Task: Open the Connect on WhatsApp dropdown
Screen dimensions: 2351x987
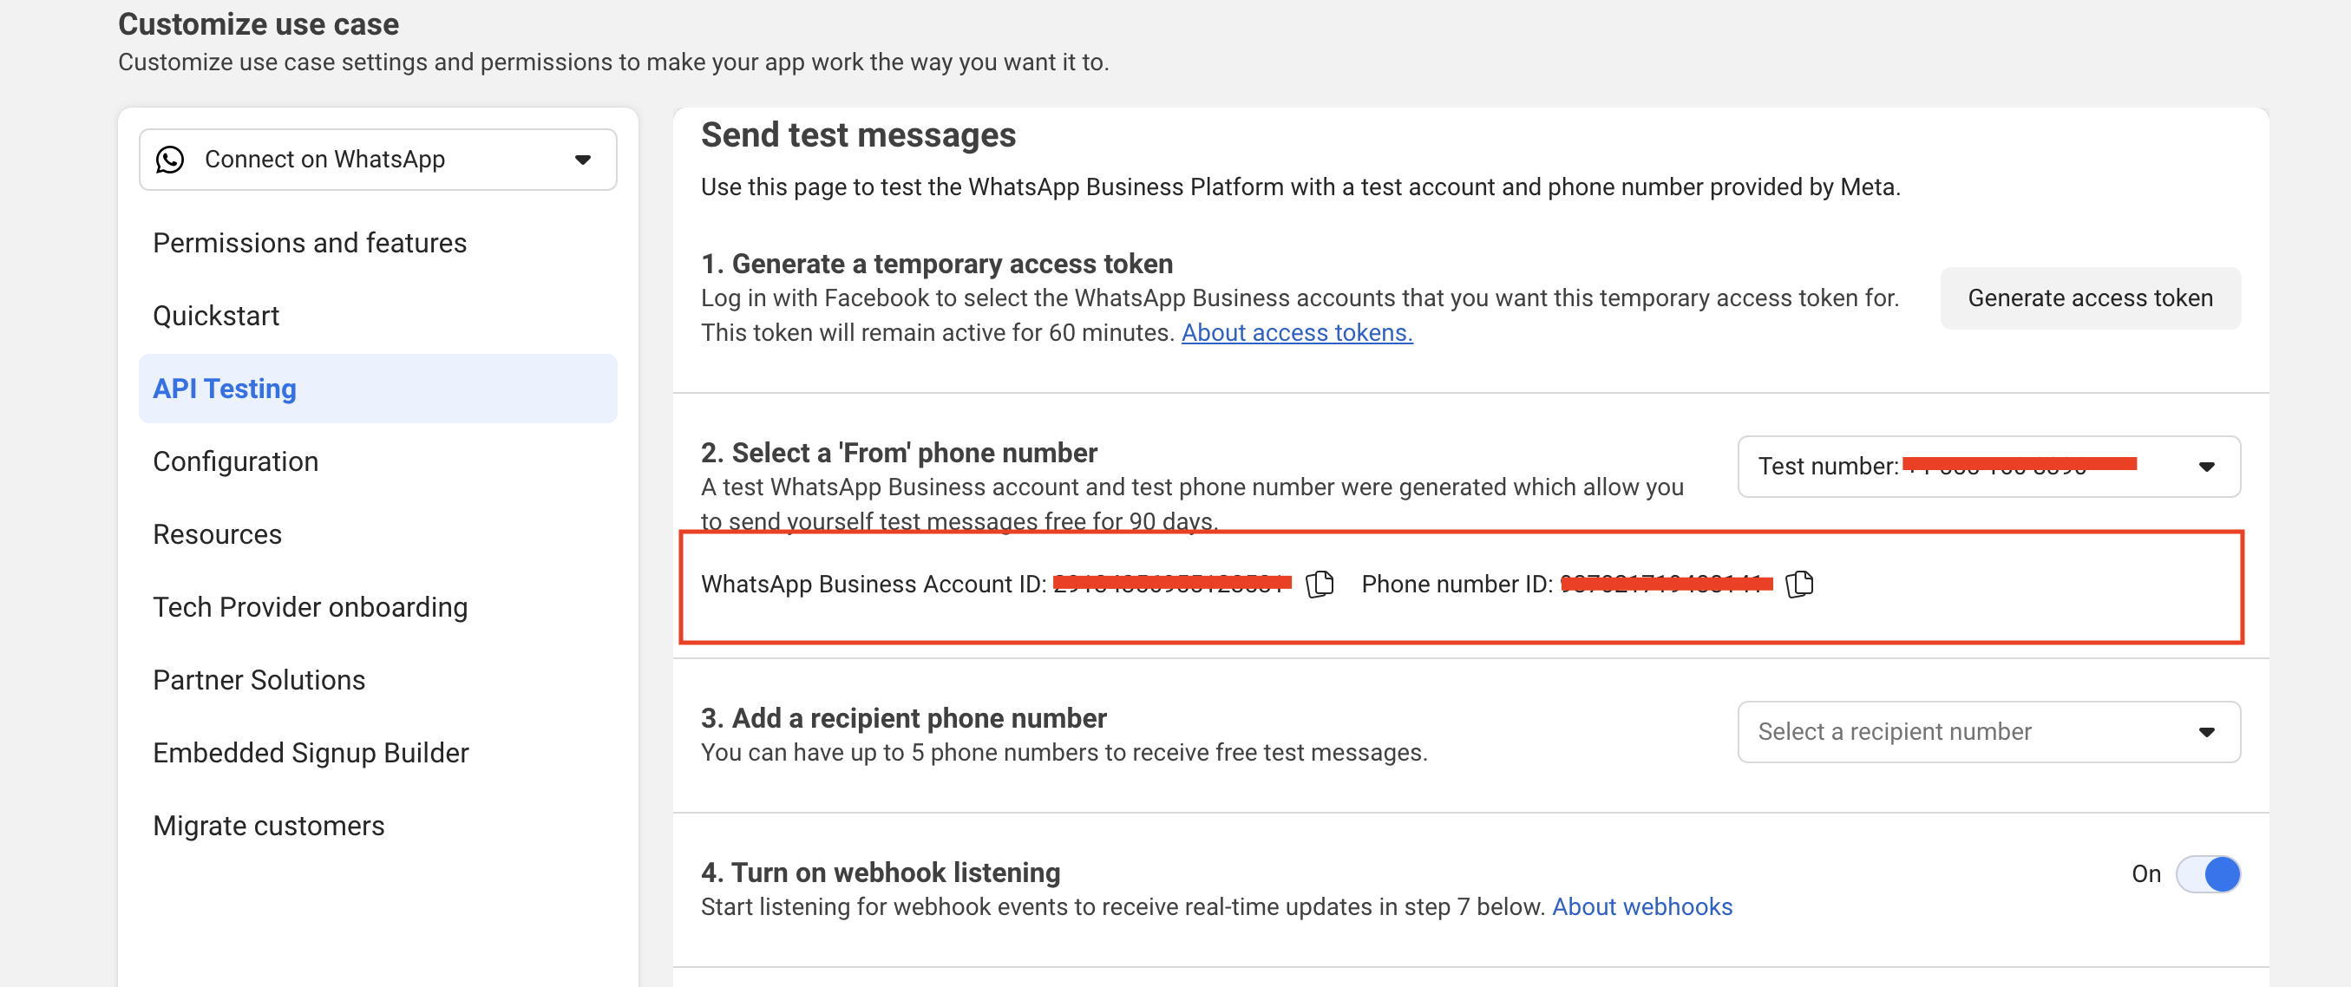Action: coord(378,160)
